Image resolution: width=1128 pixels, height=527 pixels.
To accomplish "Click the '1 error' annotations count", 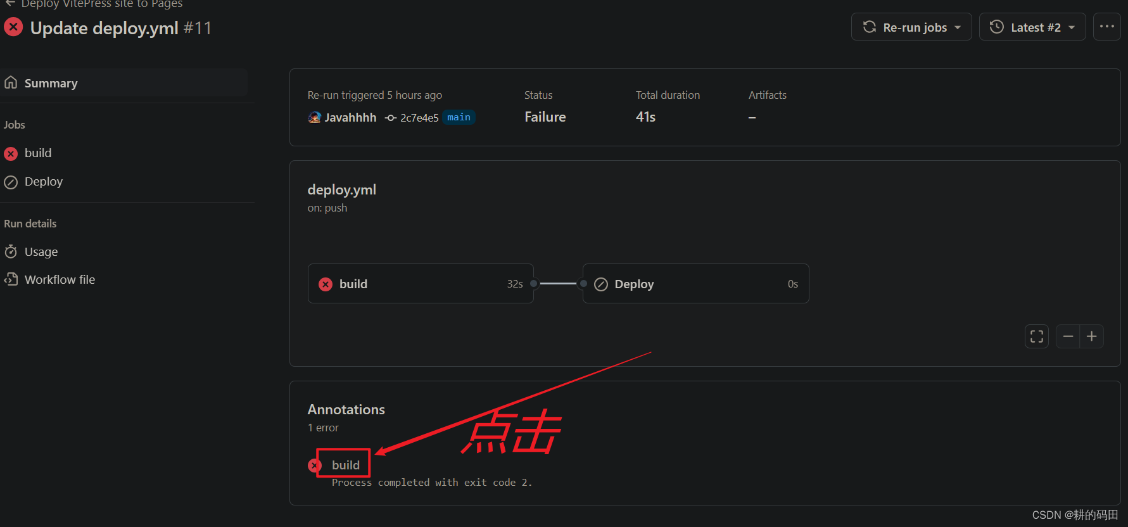I will [x=323, y=428].
